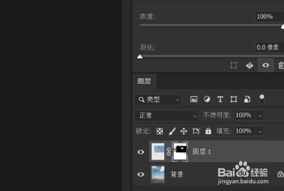284x191 pixels.
Task: Select the 图层 1 image thumbnail
Action: (158, 152)
